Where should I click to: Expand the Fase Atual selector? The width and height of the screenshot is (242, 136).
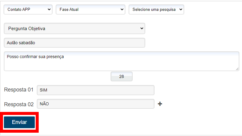pos(90,9)
